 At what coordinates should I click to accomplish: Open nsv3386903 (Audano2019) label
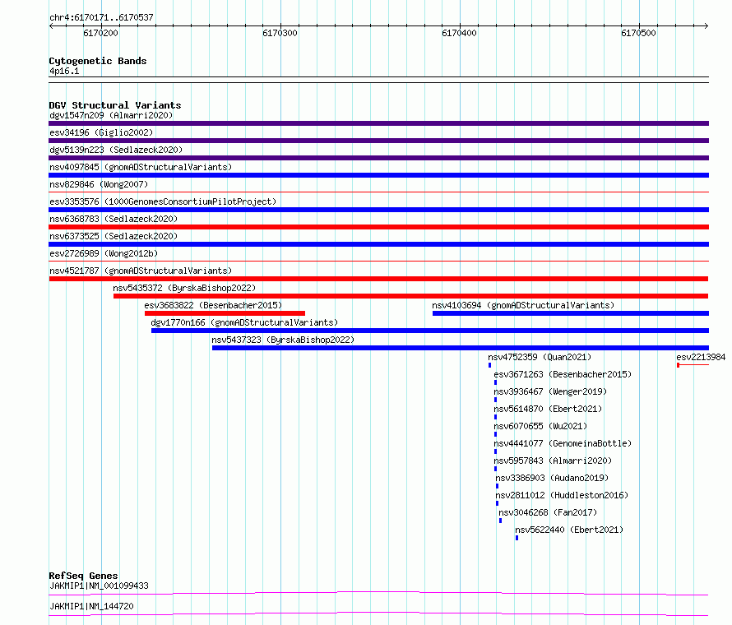552,478
